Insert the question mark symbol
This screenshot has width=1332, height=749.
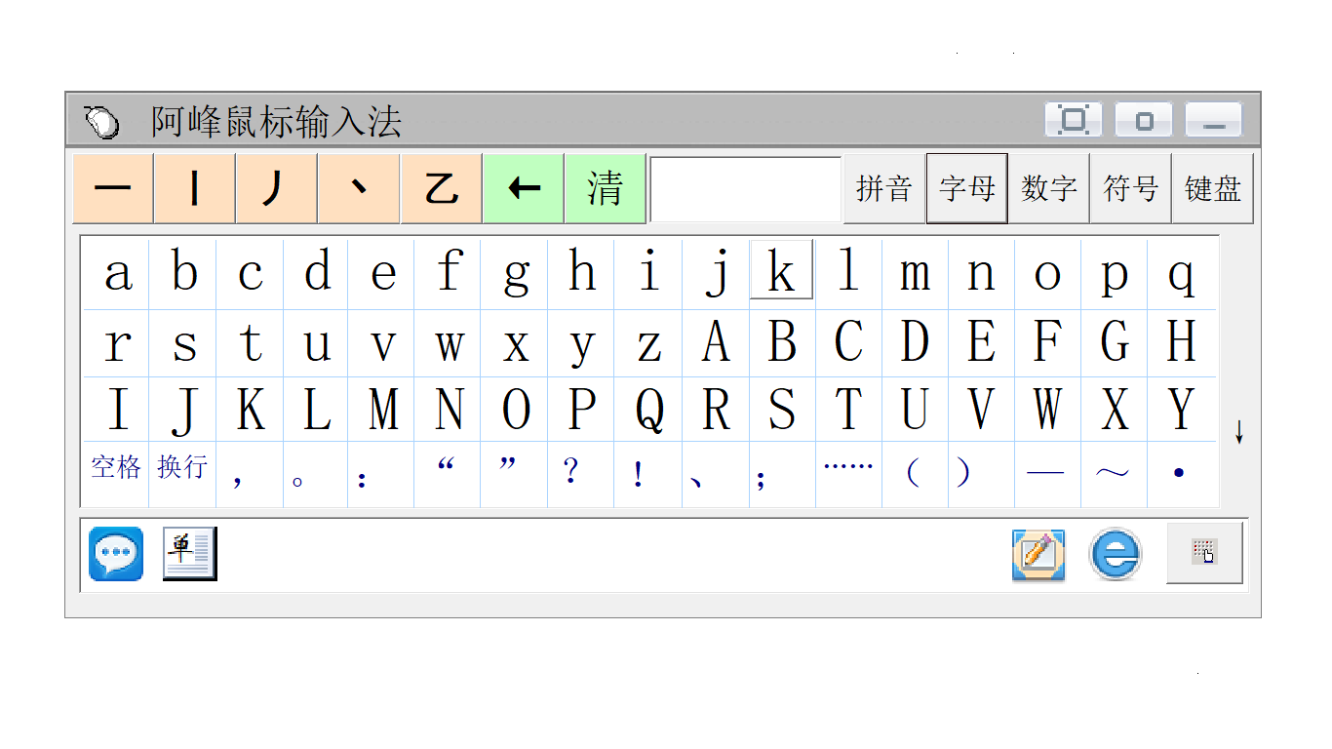click(582, 474)
